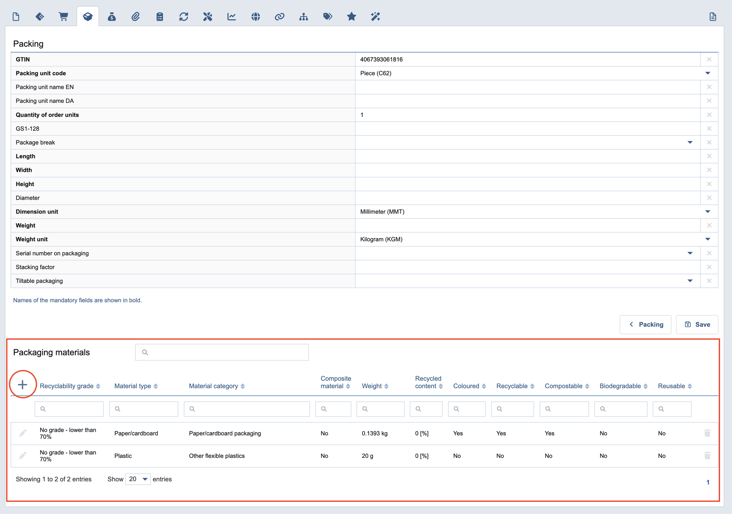Open the tools wrench tab
The image size is (732, 514).
click(x=208, y=17)
